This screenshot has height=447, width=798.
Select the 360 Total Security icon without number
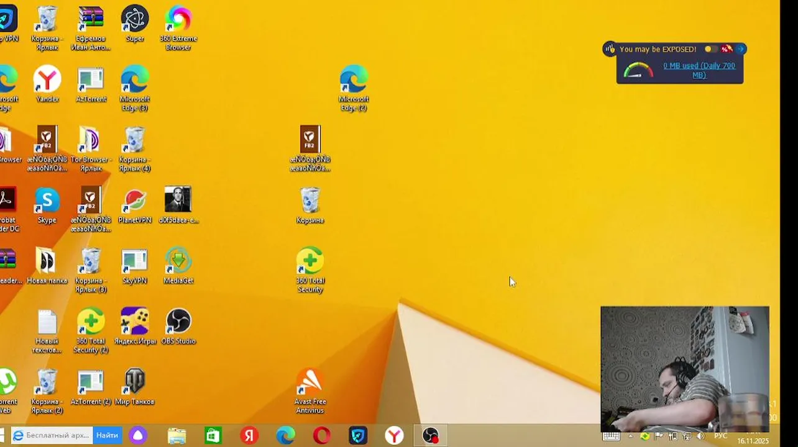(x=310, y=270)
